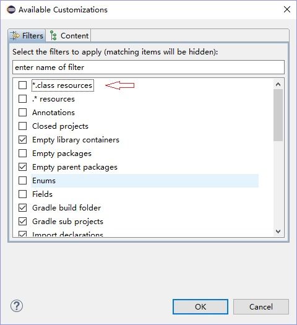Click the Content tab tree icon
This screenshot has width=297, height=325.
[53, 35]
